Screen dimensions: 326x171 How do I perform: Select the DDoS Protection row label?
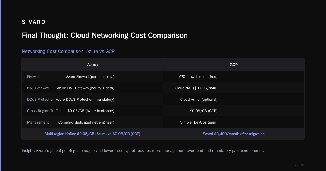coord(41,100)
